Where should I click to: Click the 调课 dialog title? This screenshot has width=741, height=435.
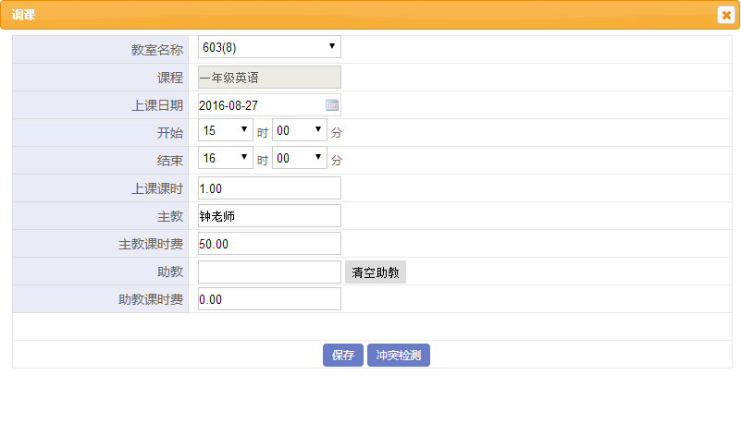coord(23,15)
